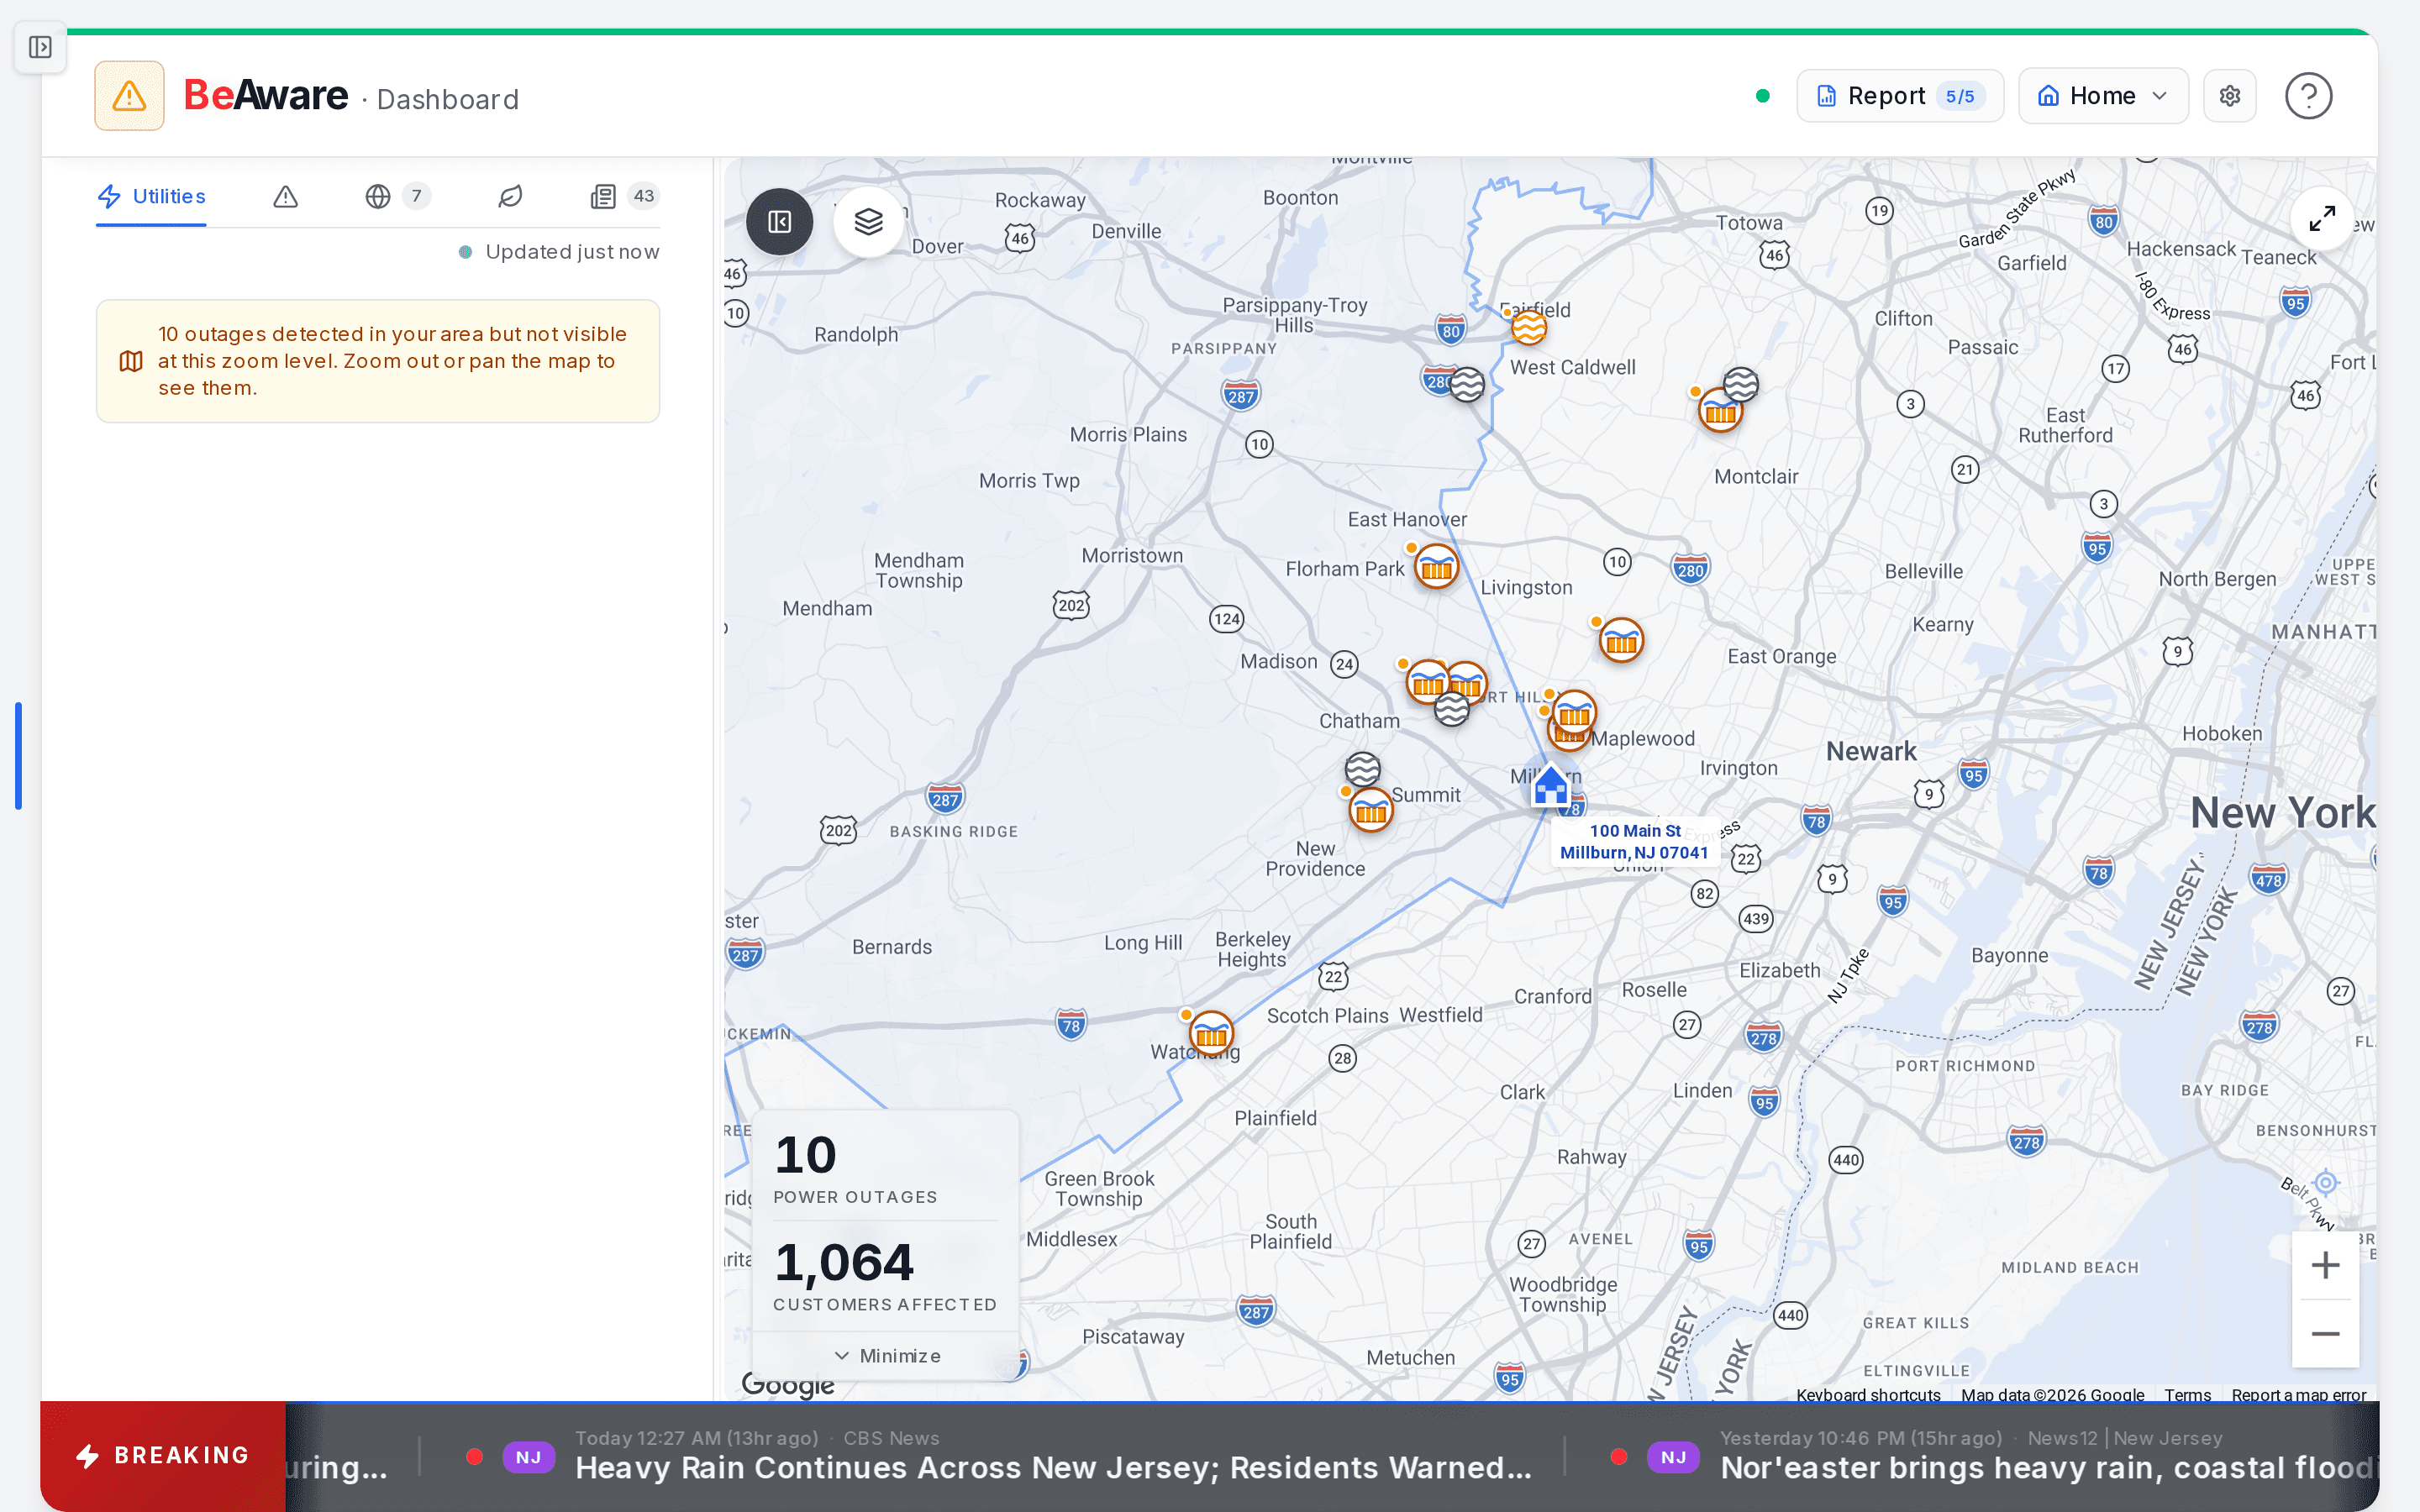Image resolution: width=2420 pixels, height=1512 pixels.
Task: Collapse the map side panel button
Action: (780, 222)
